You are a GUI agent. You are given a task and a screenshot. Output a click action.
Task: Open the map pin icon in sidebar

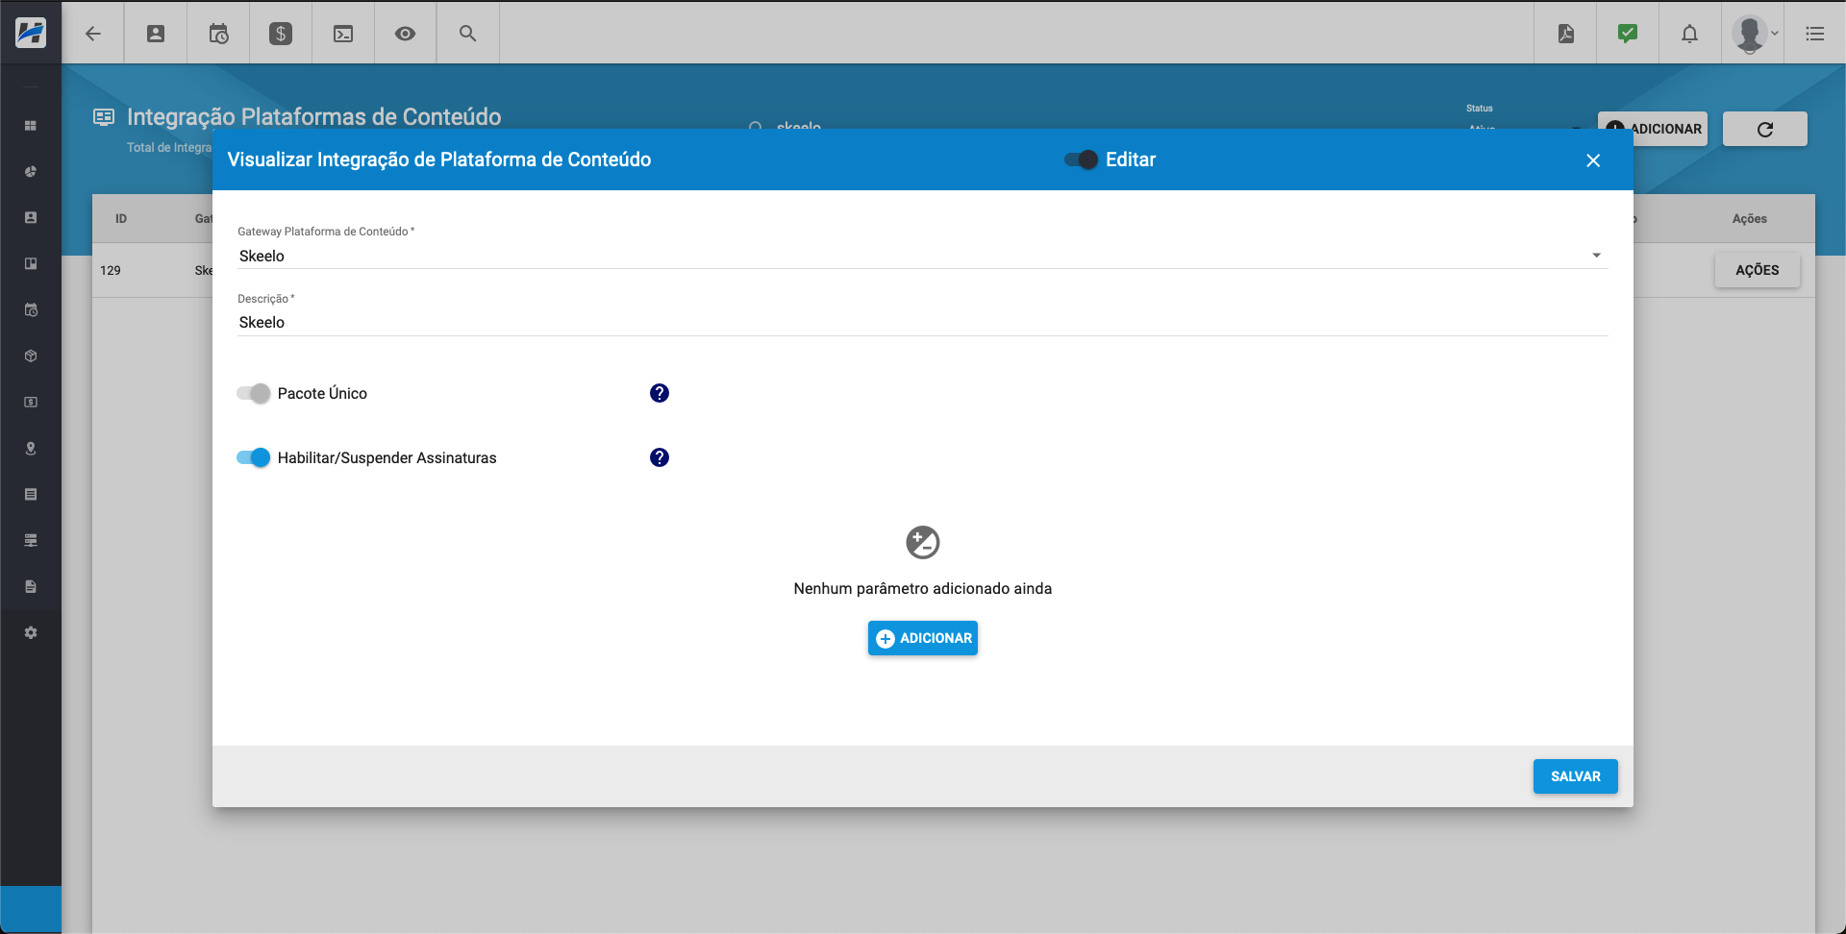(31, 449)
